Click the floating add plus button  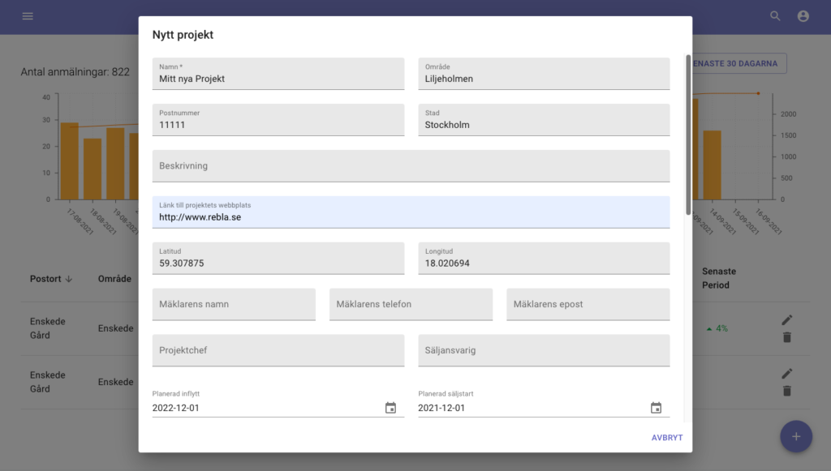point(796,436)
